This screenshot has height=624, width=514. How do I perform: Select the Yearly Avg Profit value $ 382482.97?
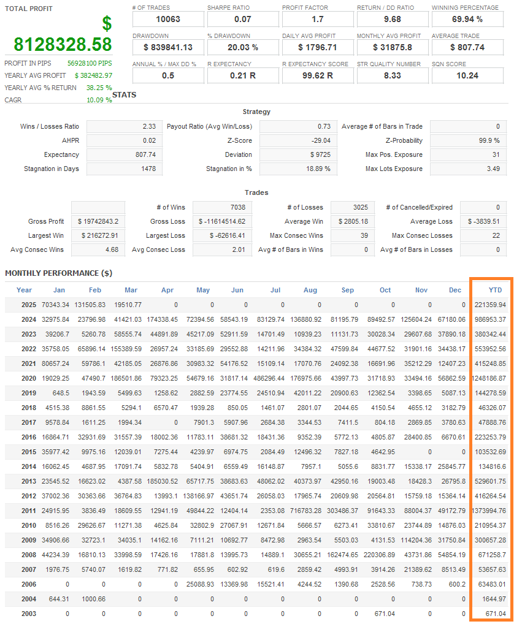94,75
